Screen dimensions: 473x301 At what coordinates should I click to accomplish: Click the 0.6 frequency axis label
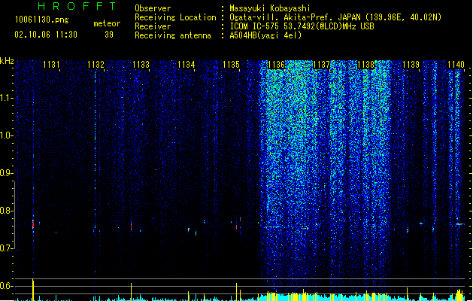(x=6, y=286)
